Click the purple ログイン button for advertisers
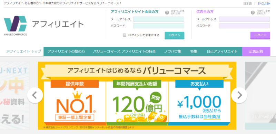This screenshot has height=134, width=276. click(260, 35)
